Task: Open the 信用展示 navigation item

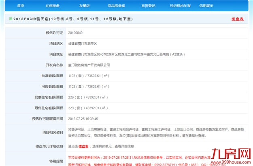Action: [206, 6]
